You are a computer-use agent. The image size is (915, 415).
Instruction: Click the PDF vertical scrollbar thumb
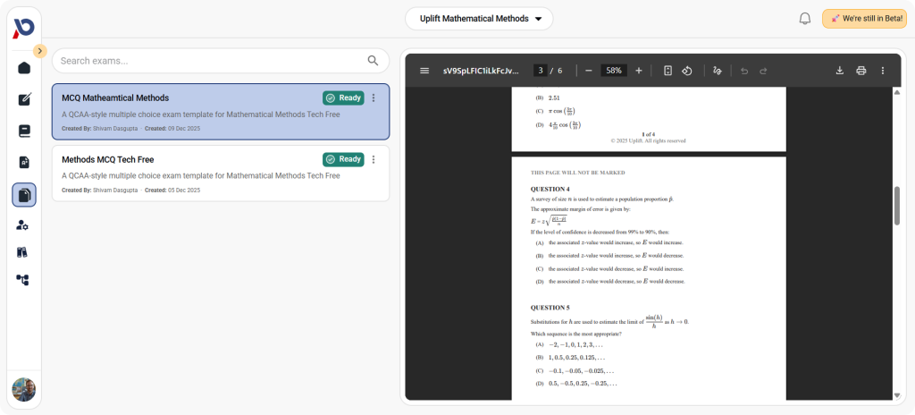(x=896, y=206)
